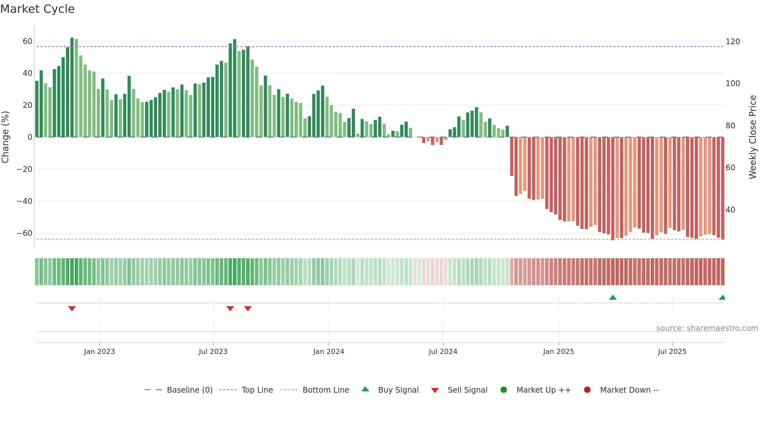
Task: Toggle the Baseline (0) legend label
Action: [x=190, y=390]
